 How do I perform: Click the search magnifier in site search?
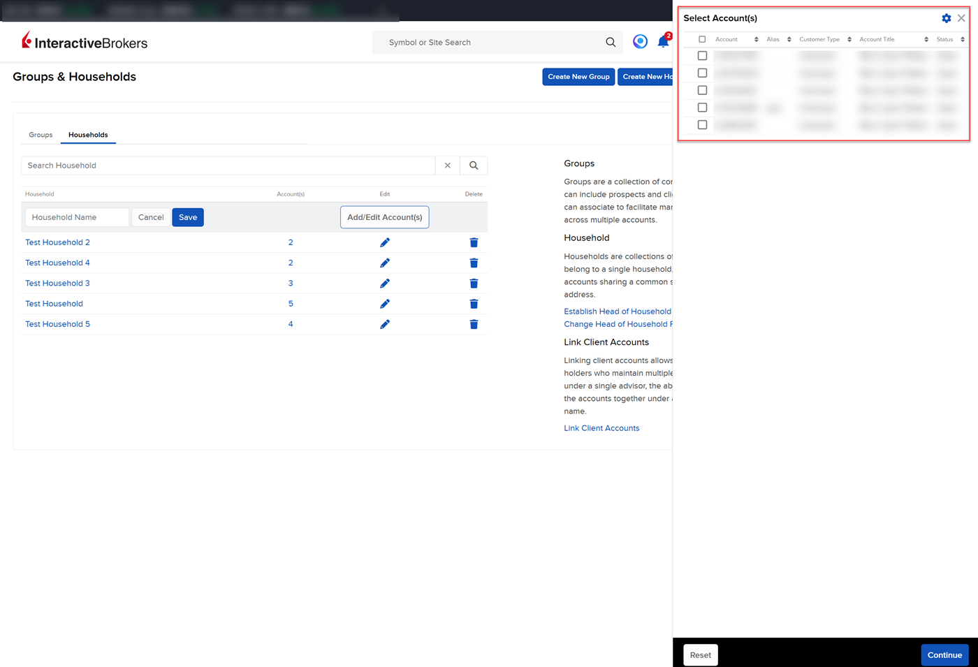[x=611, y=43]
